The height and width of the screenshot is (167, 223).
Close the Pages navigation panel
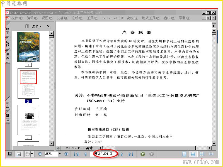pyautogui.click(x=48, y=26)
